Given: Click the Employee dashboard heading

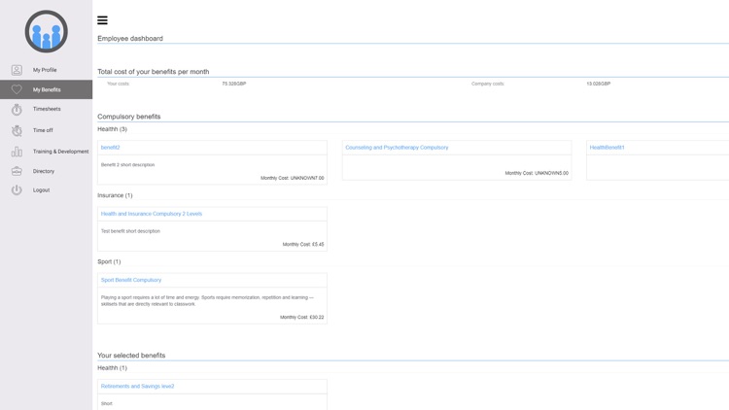Looking at the screenshot, I should [130, 39].
